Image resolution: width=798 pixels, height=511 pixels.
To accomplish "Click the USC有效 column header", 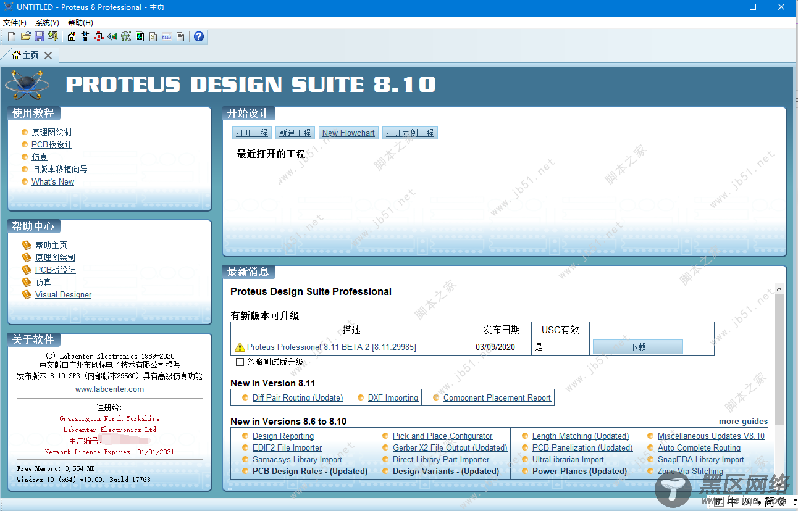I will (x=560, y=330).
